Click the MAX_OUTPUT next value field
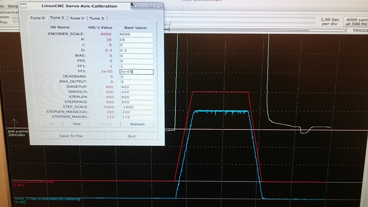Viewport: 368px width, 207px height. point(136,82)
